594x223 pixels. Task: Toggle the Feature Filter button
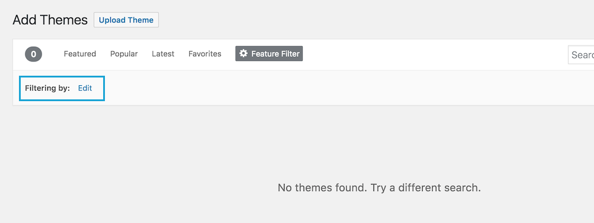pyautogui.click(x=269, y=54)
